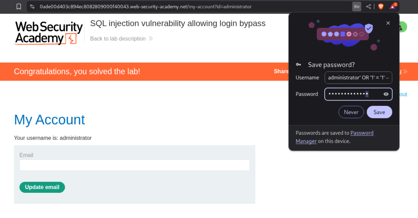Click the Password field in save dialog
Viewport: 418px width, 218px height.
click(353, 94)
